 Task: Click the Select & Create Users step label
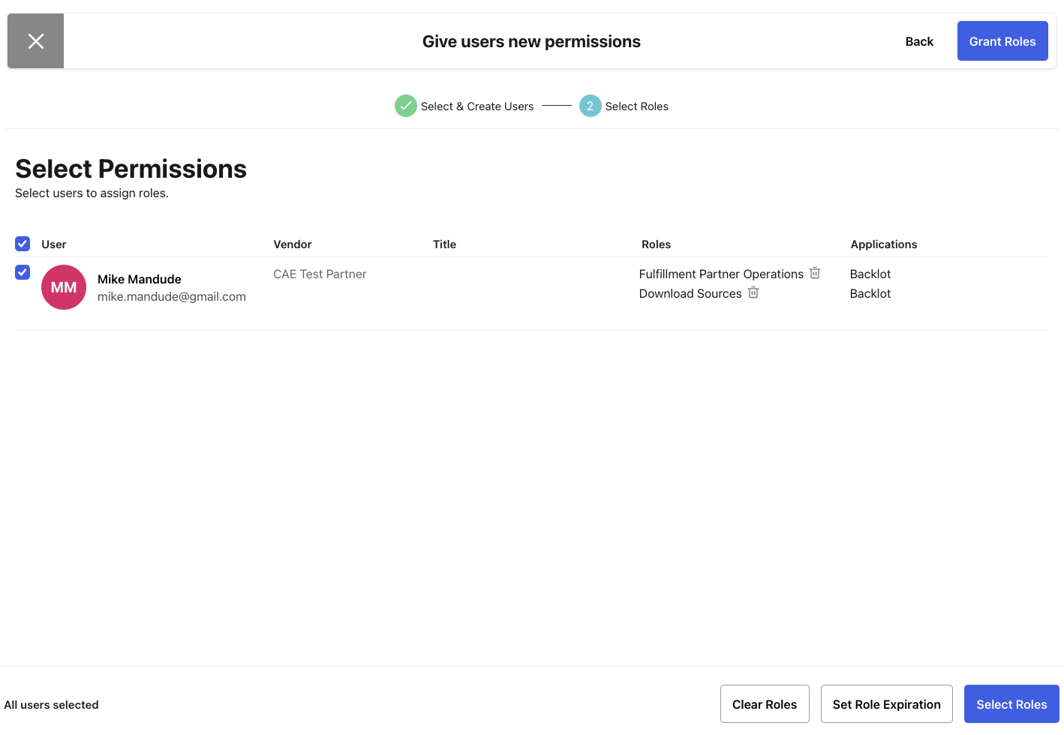click(477, 106)
